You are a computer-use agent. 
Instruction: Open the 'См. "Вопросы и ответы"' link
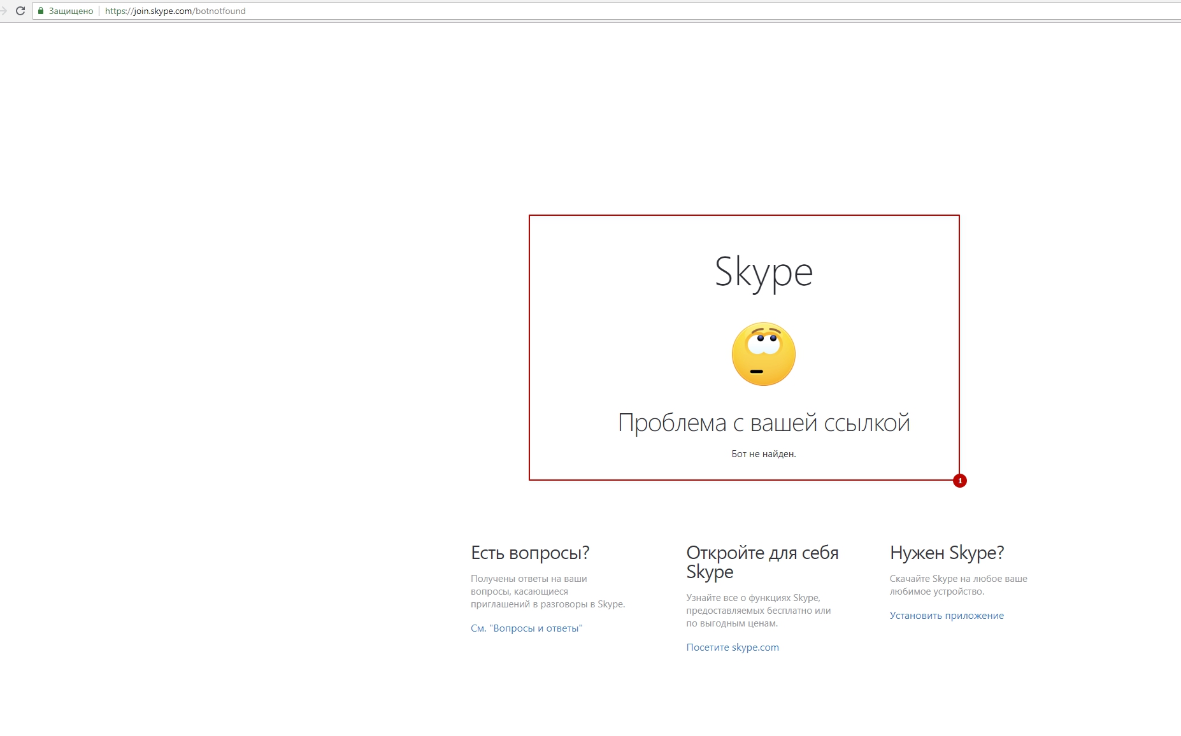click(x=526, y=628)
